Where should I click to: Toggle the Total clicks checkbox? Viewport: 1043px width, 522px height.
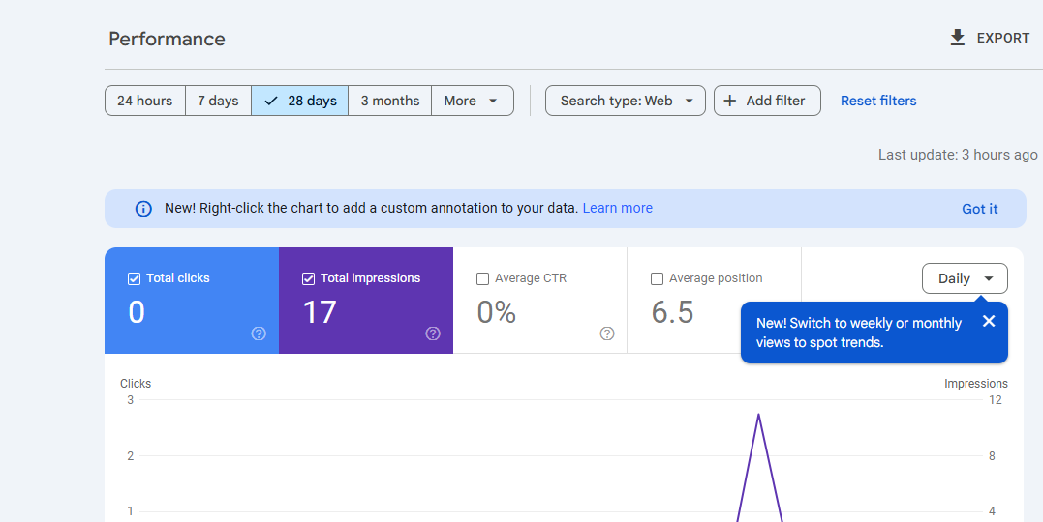pos(135,278)
